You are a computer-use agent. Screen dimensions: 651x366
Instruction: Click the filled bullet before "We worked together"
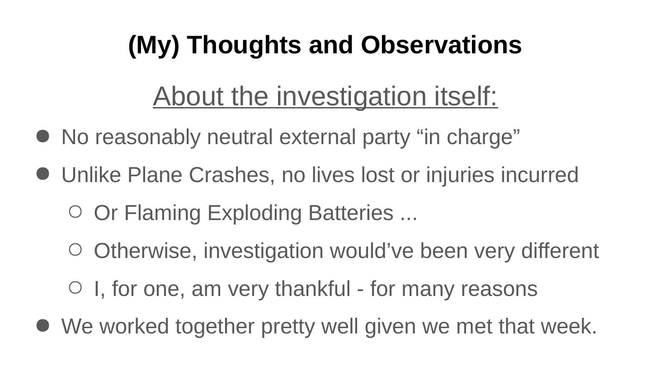[42, 325]
